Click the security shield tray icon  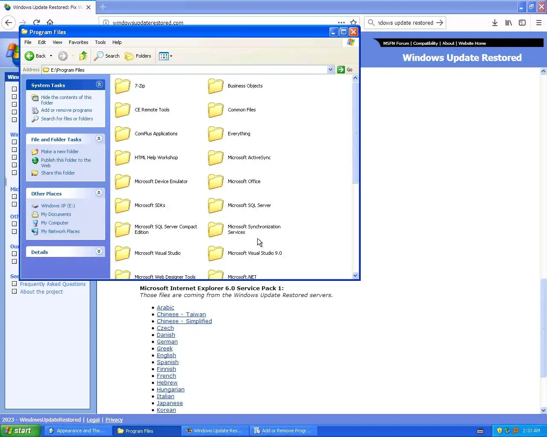(x=500, y=431)
